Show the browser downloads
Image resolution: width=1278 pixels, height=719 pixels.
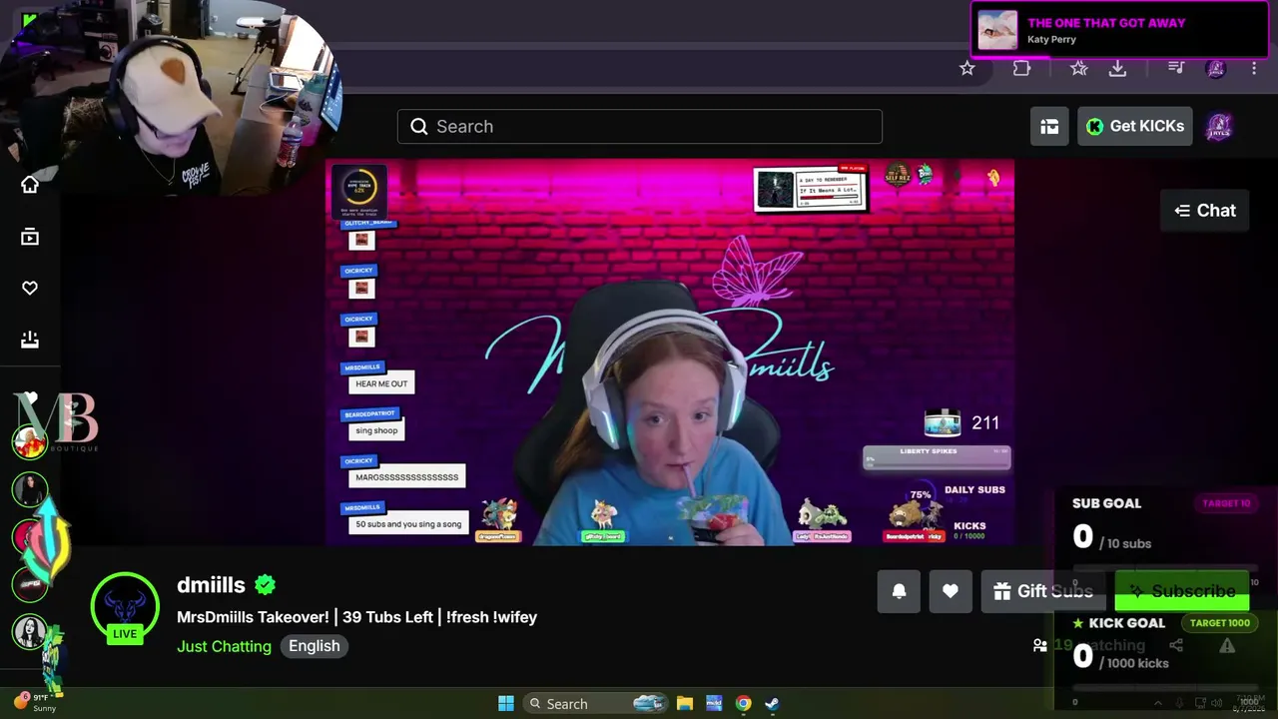pos(1117,68)
